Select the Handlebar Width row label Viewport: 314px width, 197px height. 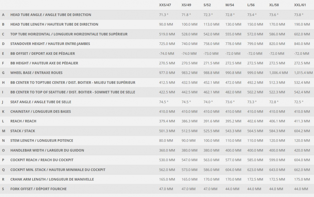(x=47, y=150)
